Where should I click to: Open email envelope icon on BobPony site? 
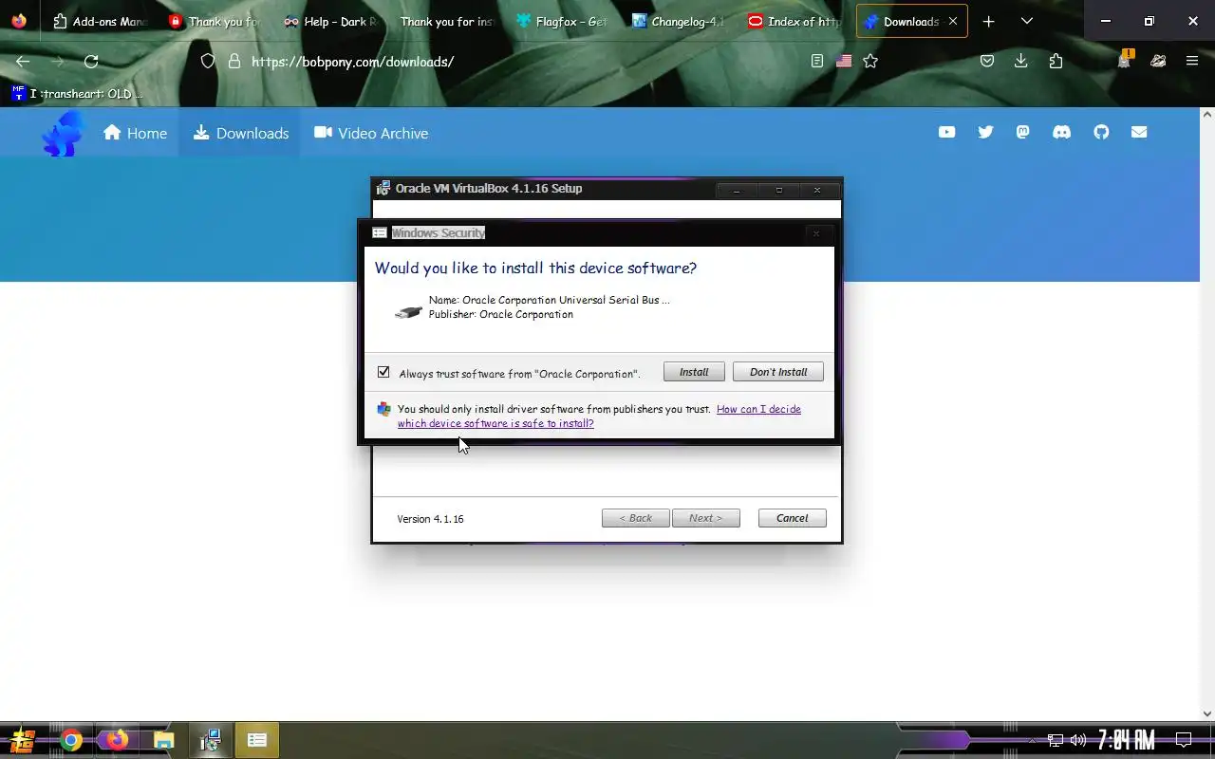pyautogui.click(x=1139, y=132)
